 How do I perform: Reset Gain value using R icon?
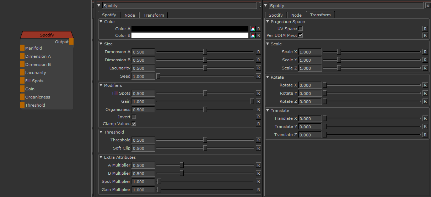point(258,102)
